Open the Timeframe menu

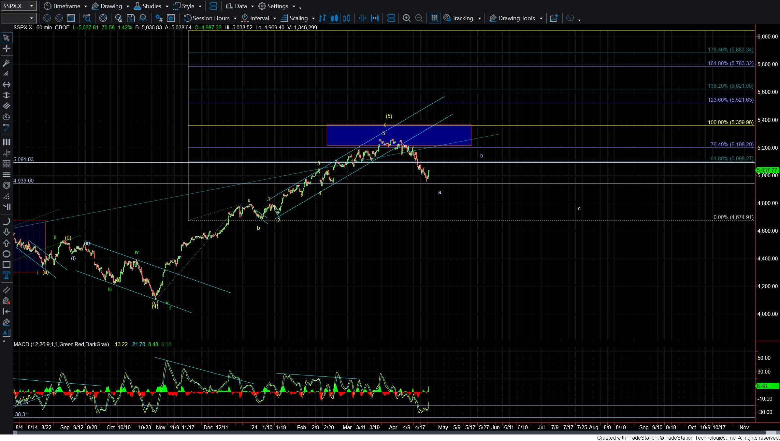point(65,6)
